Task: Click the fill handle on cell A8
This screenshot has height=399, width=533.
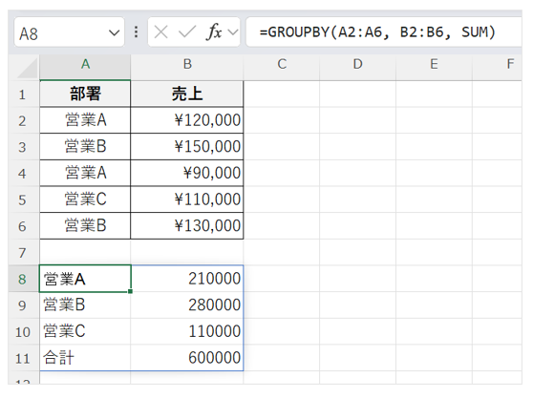Action: 130,291
